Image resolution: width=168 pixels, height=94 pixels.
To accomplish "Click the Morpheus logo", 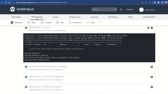I will tap(22, 9).
